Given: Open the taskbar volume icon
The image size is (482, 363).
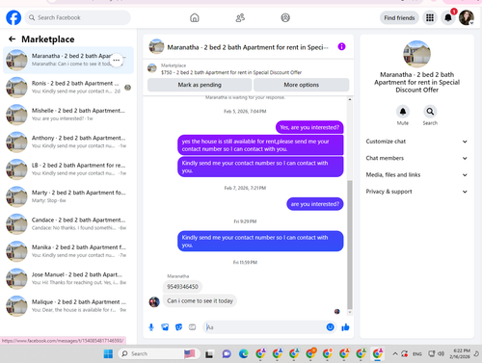Looking at the screenshot, I should coord(441,353).
